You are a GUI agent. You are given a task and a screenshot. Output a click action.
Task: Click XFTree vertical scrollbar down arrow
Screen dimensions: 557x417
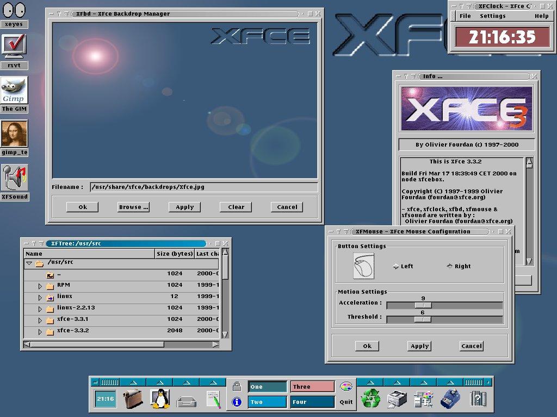pos(225,334)
